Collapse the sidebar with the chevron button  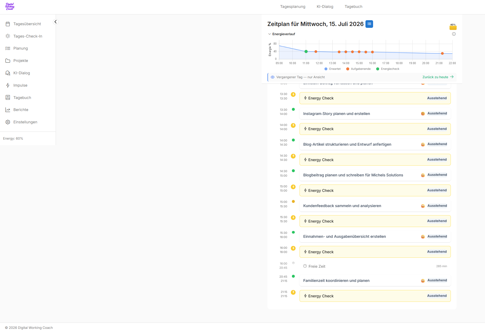[x=55, y=22]
